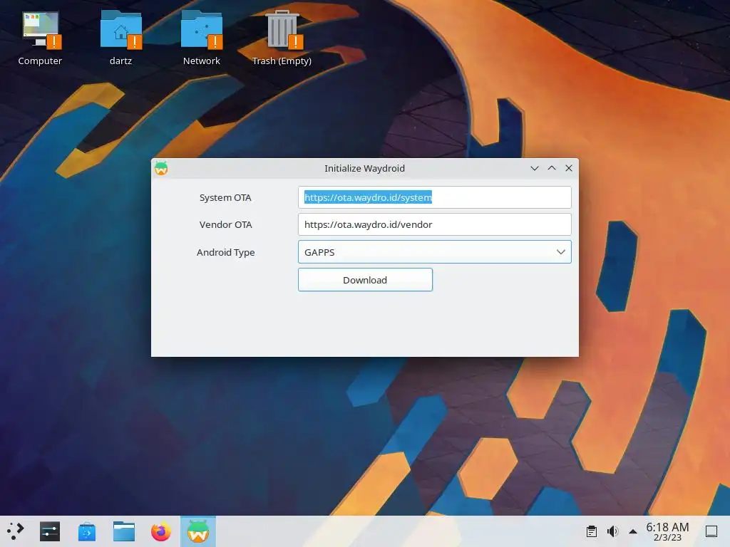Click the Download button
The height and width of the screenshot is (547, 730).
pyautogui.click(x=365, y=279)
